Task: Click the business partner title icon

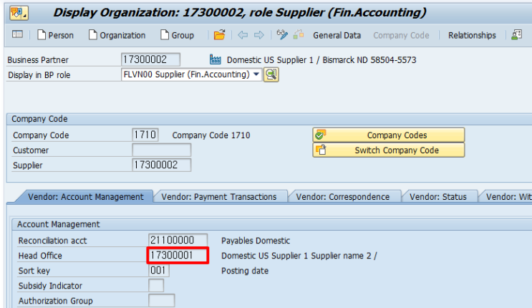Action: click(x=19, y=13)
